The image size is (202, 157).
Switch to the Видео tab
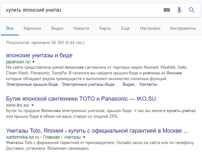pos(57,28)
